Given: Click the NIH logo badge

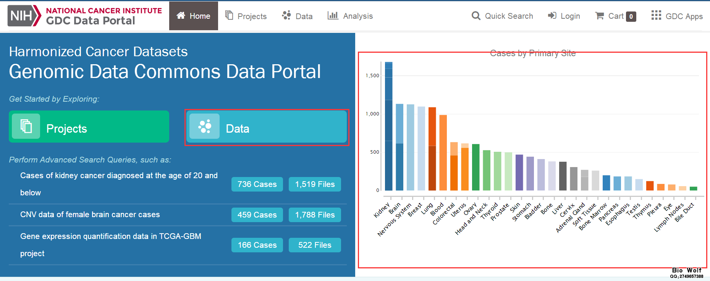Looking at the screenshot, I should 24,16.
